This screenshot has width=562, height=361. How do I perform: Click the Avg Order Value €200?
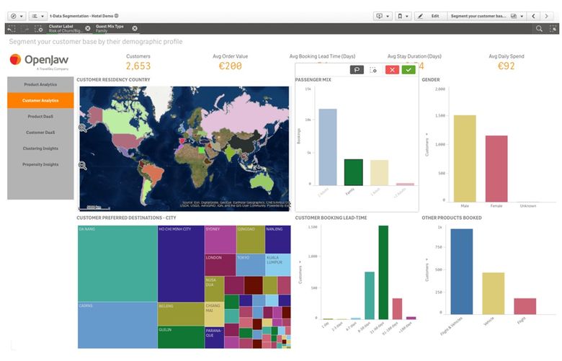click(230, 66)
